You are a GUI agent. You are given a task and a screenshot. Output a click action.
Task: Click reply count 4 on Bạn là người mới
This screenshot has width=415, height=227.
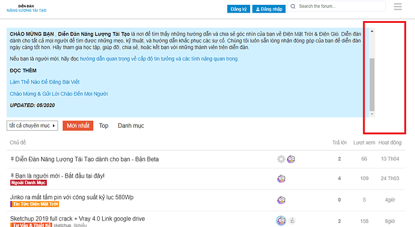tap(339, 178)
